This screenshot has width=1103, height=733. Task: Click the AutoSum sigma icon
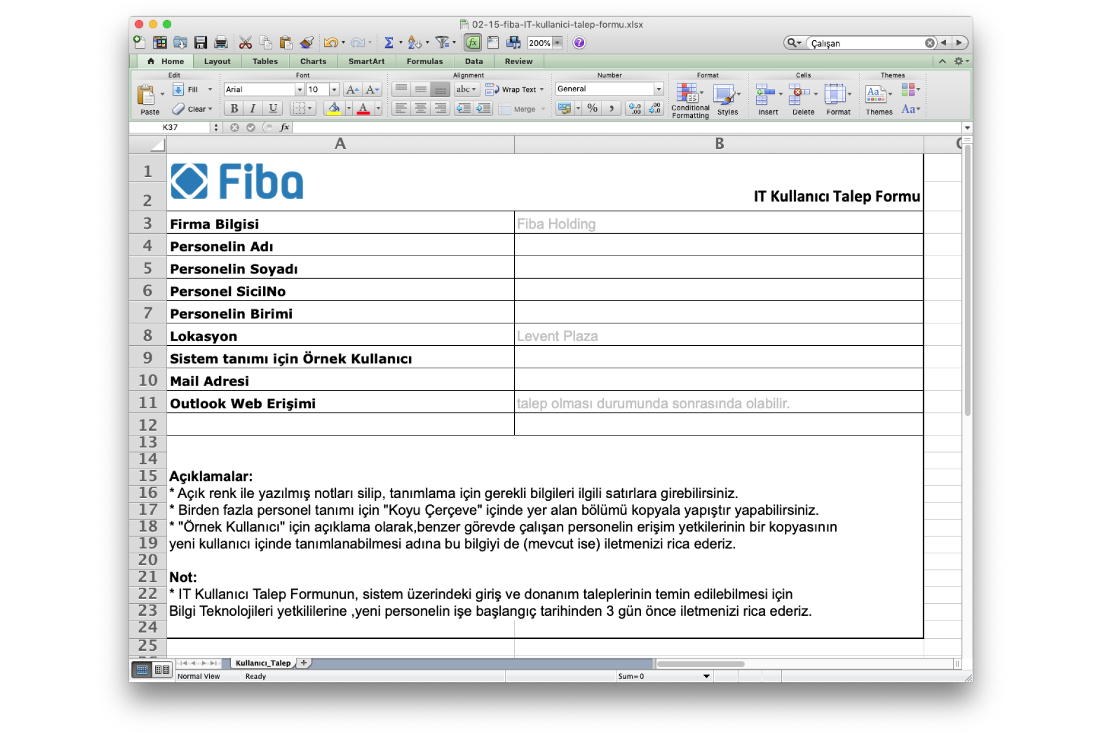coord(389,42)
